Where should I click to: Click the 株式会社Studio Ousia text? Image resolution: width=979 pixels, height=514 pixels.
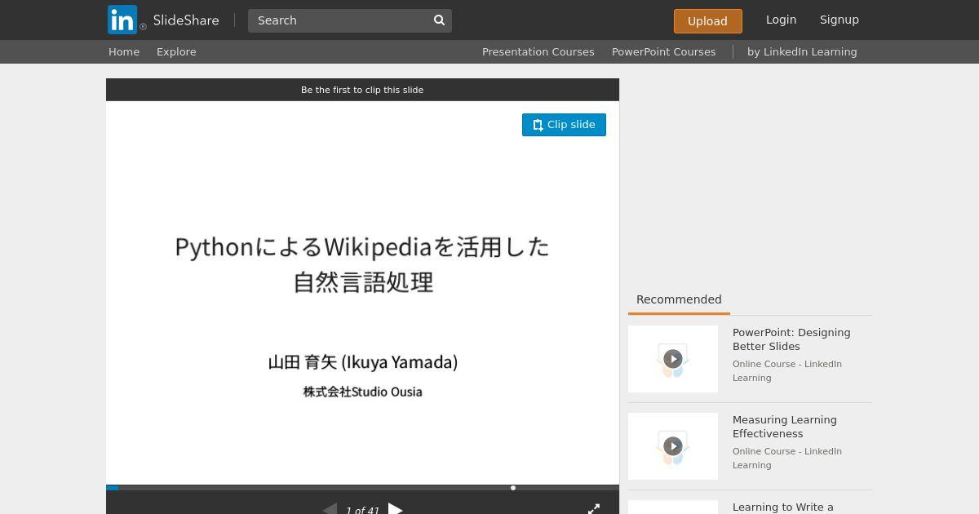tap(363, 392)
